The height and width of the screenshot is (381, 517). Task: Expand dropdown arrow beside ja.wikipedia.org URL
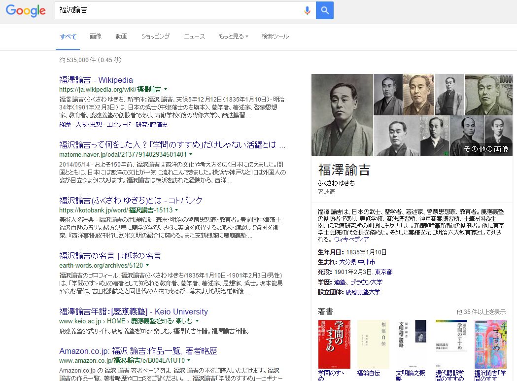click(166, 89)
